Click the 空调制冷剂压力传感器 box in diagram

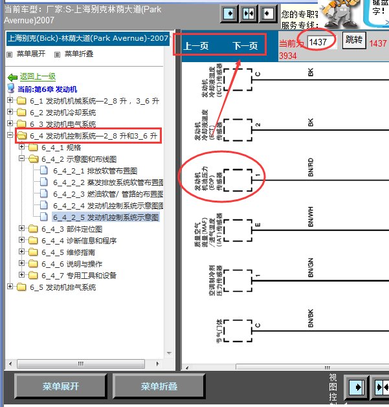click(x=238, y=281)
